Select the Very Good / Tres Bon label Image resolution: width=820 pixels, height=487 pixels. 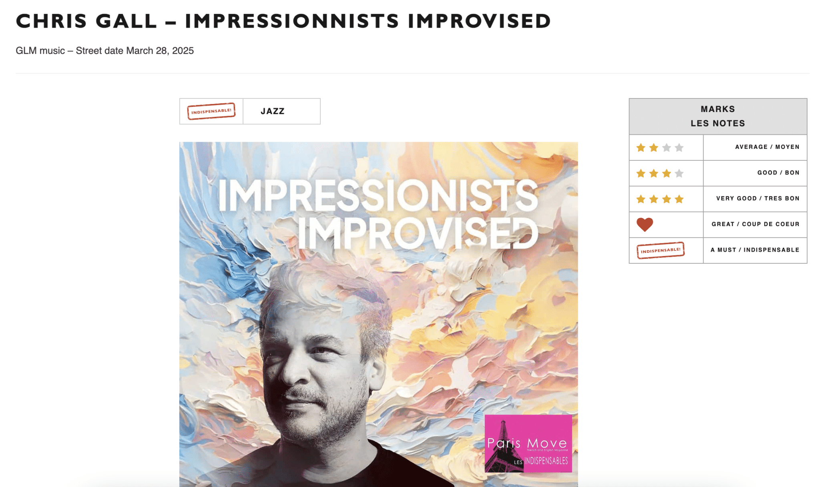[x=758, y=198]
